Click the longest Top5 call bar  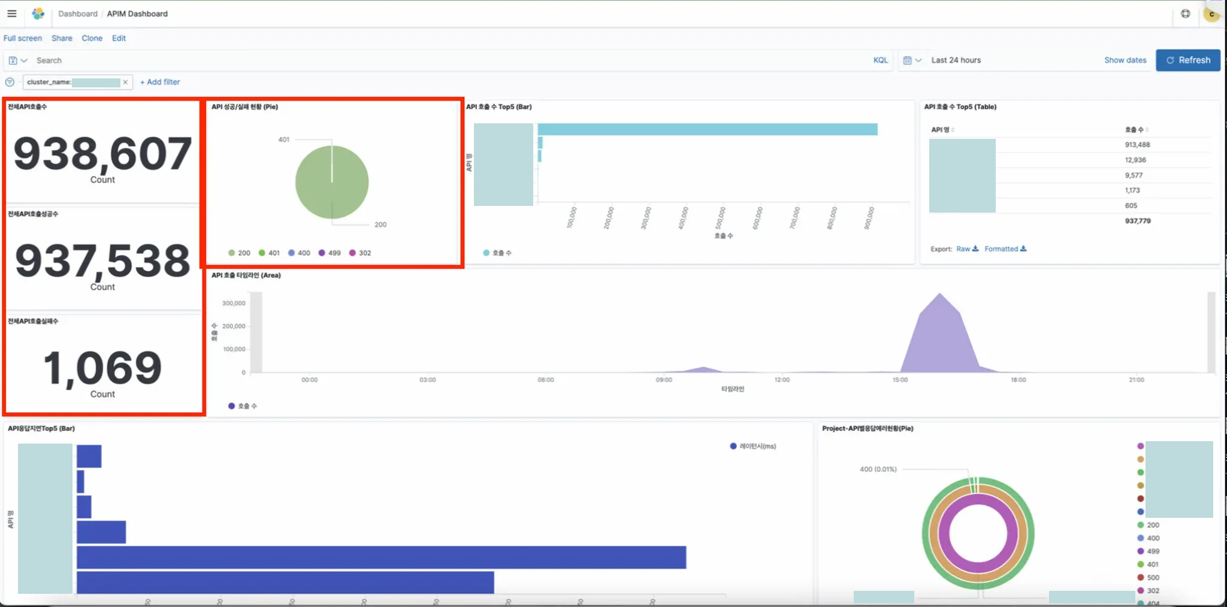pos(708,129)
